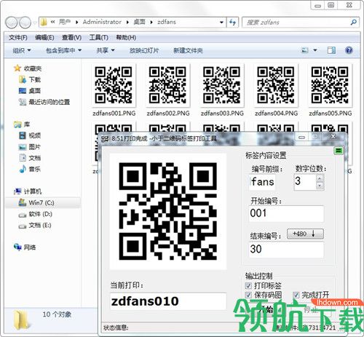The image size is (364, 337).
Task: Select 网络 network in sidebar
Action: [x=25, y=247]
